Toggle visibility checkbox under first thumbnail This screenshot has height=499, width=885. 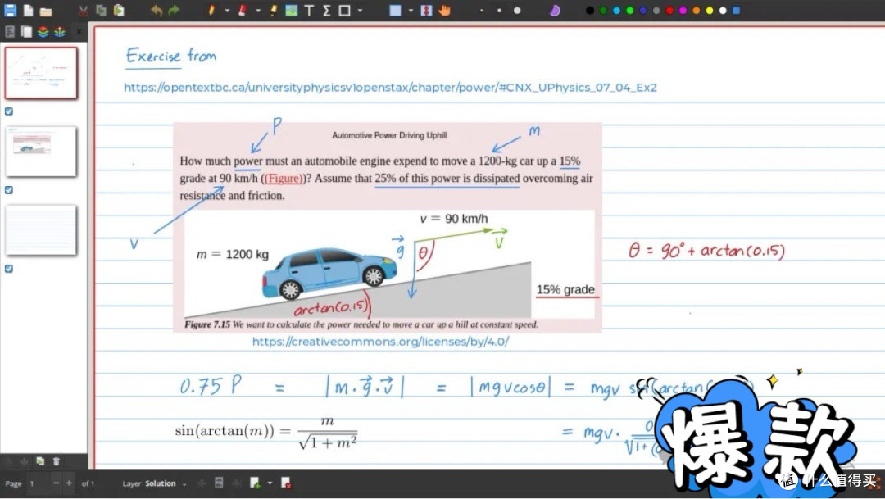click(9, 111)
